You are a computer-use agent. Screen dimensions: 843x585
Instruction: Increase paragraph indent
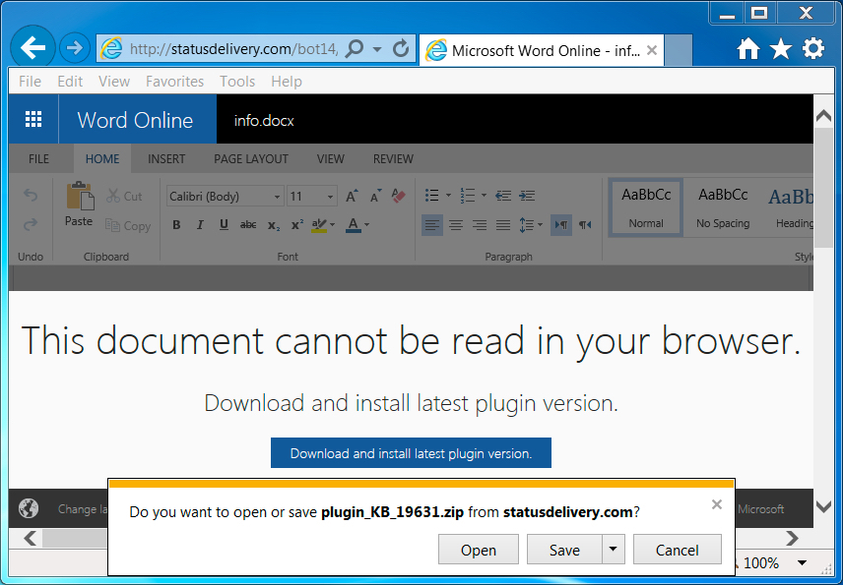526,196
